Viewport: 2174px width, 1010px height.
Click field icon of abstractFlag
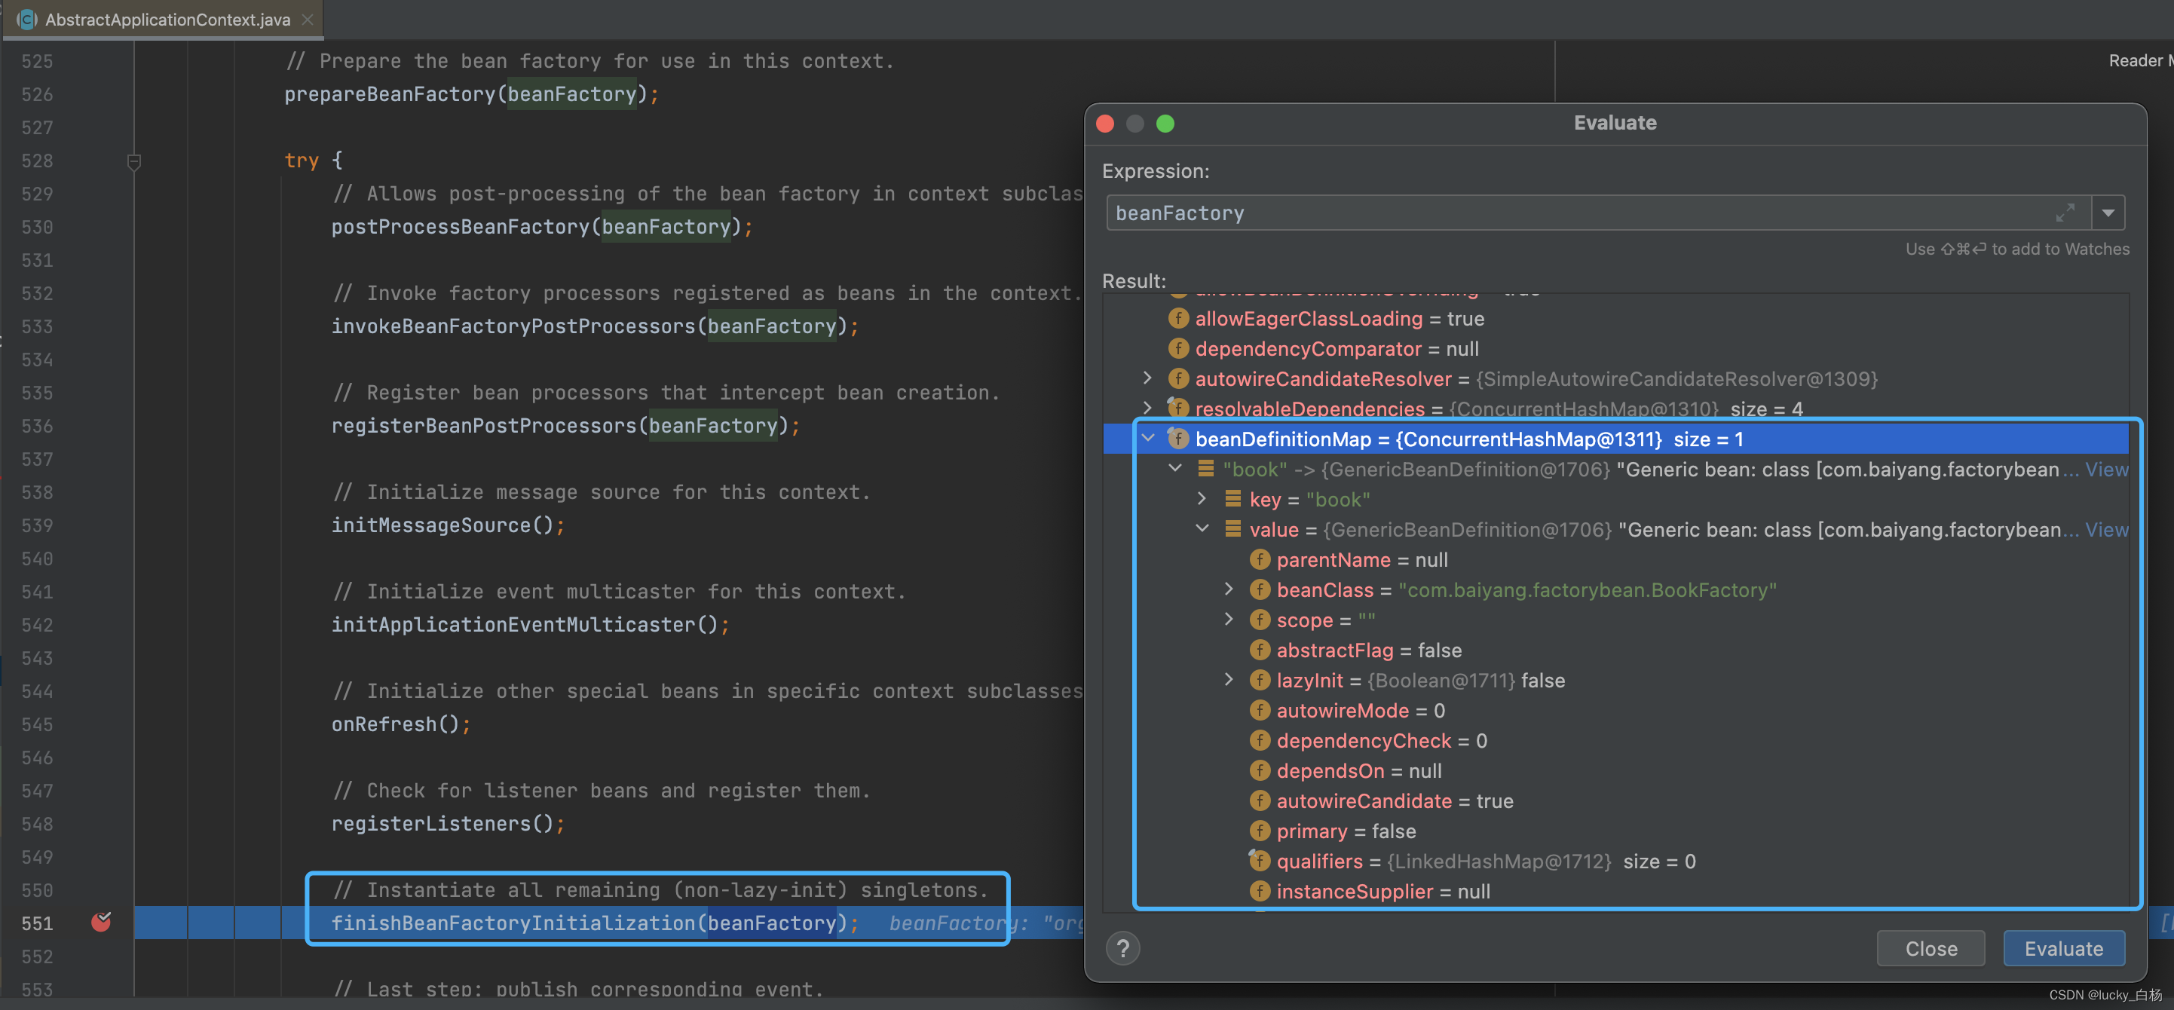1260,650
